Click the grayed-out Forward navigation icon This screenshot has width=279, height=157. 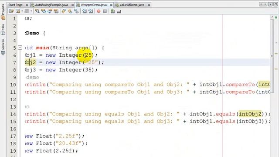pos(27,11)
